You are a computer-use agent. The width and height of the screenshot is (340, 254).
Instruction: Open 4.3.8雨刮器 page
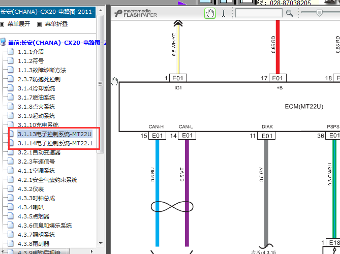34,244
